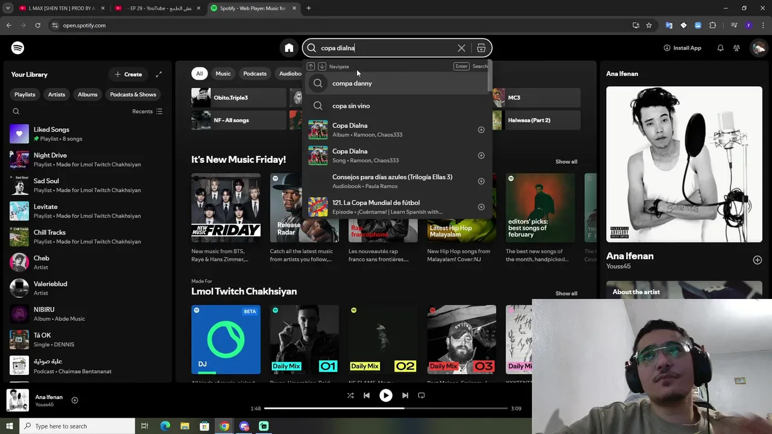Viewport: 772px width, 434px height.
Task: Open Tá OK single in library
Action: [x=87, y=339]
